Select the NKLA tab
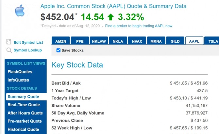The image size is (219, 134). pos(118,41)
